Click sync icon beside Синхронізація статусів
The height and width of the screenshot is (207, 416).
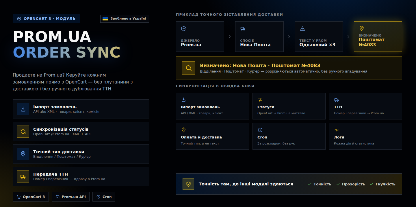click(23, 132)
